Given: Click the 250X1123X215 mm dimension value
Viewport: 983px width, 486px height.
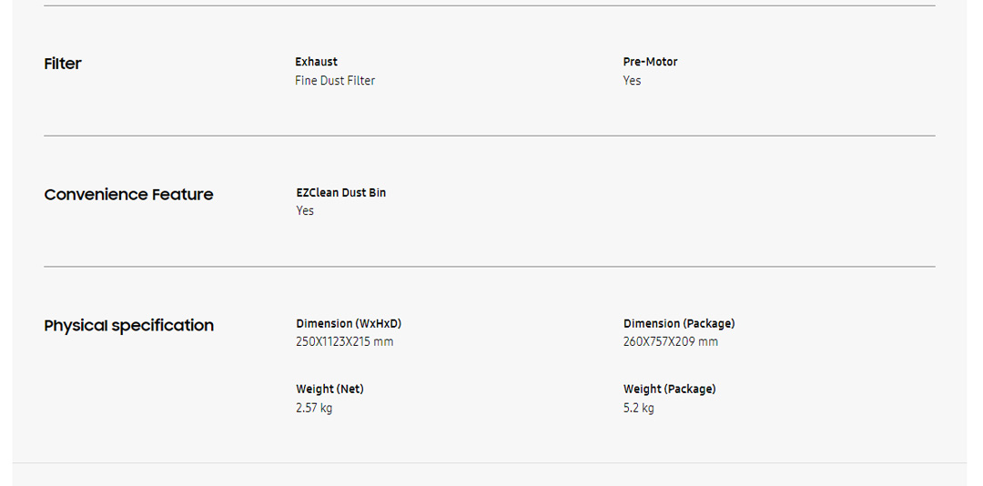Looking at the screenshot, I should (344, 342).
